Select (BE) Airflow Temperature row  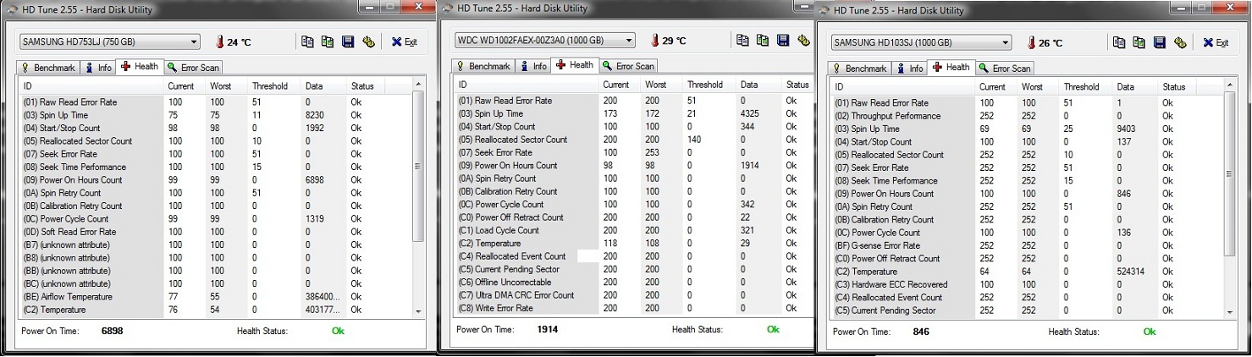tap(216, 297)
